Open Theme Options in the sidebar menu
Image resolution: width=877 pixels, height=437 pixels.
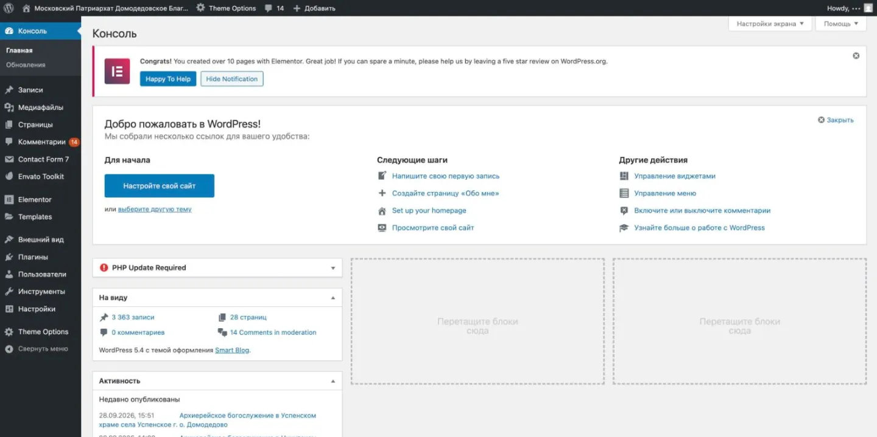pos(40,332)
